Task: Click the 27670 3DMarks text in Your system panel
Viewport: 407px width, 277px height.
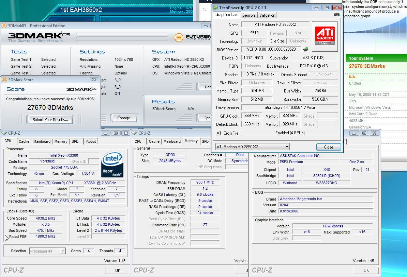Action: click(x=367, y=66)
